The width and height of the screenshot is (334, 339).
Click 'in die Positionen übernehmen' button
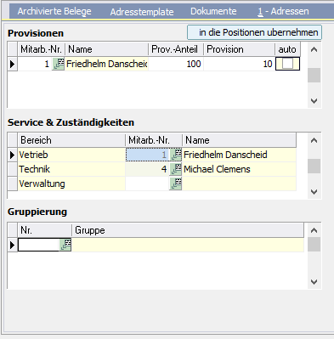pyautogui.click(x=254, y=32)
